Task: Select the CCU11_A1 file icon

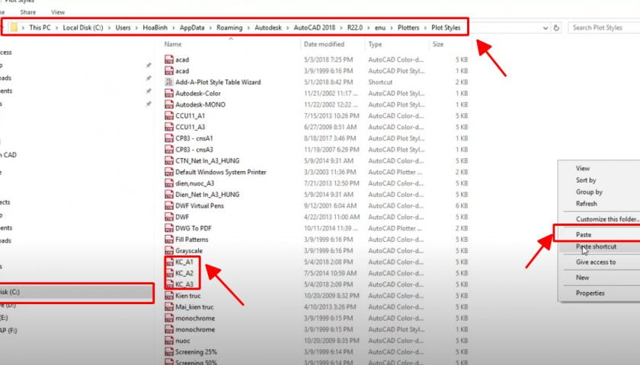Action: (169, 116)
